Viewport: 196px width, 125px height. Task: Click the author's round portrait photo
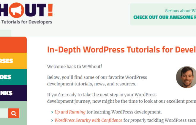pyautogui.click(x=186, y=77)
